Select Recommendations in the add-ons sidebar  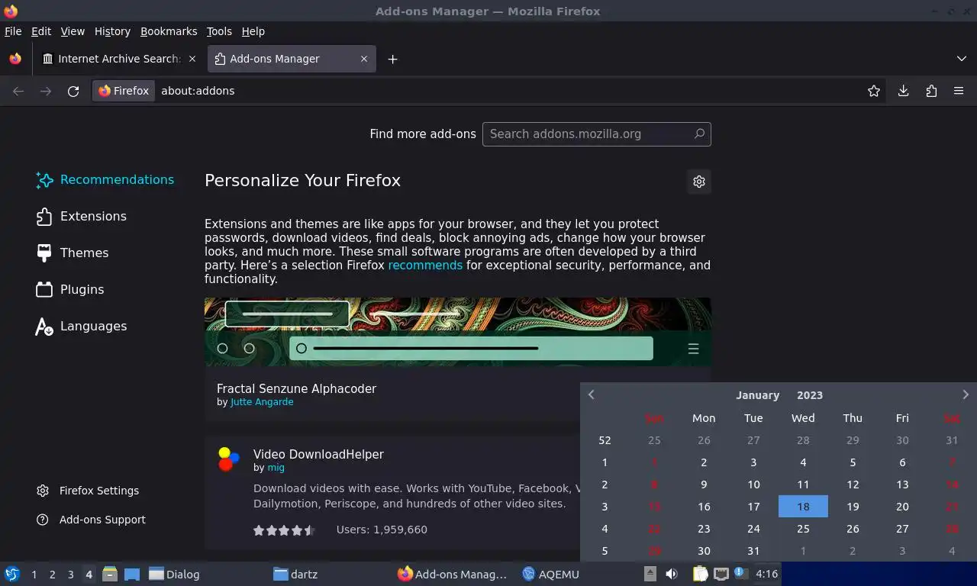(x=105, y=180)
